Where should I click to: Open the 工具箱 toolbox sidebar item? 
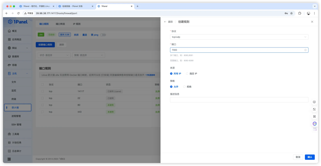(18, 134)
